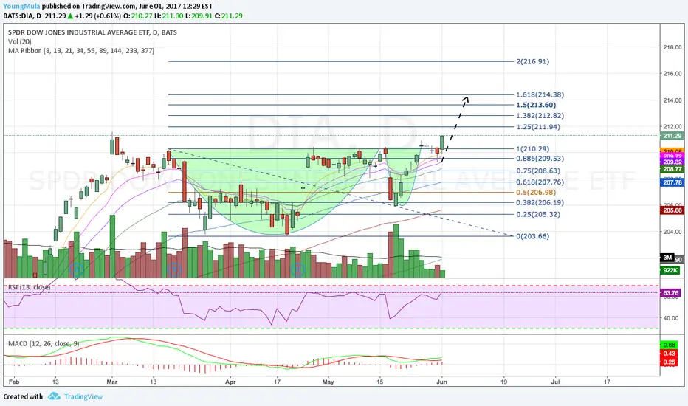Click the RSI value tag 63.76
This screenshot has width=688, height=406.
[x=670, y=293]
